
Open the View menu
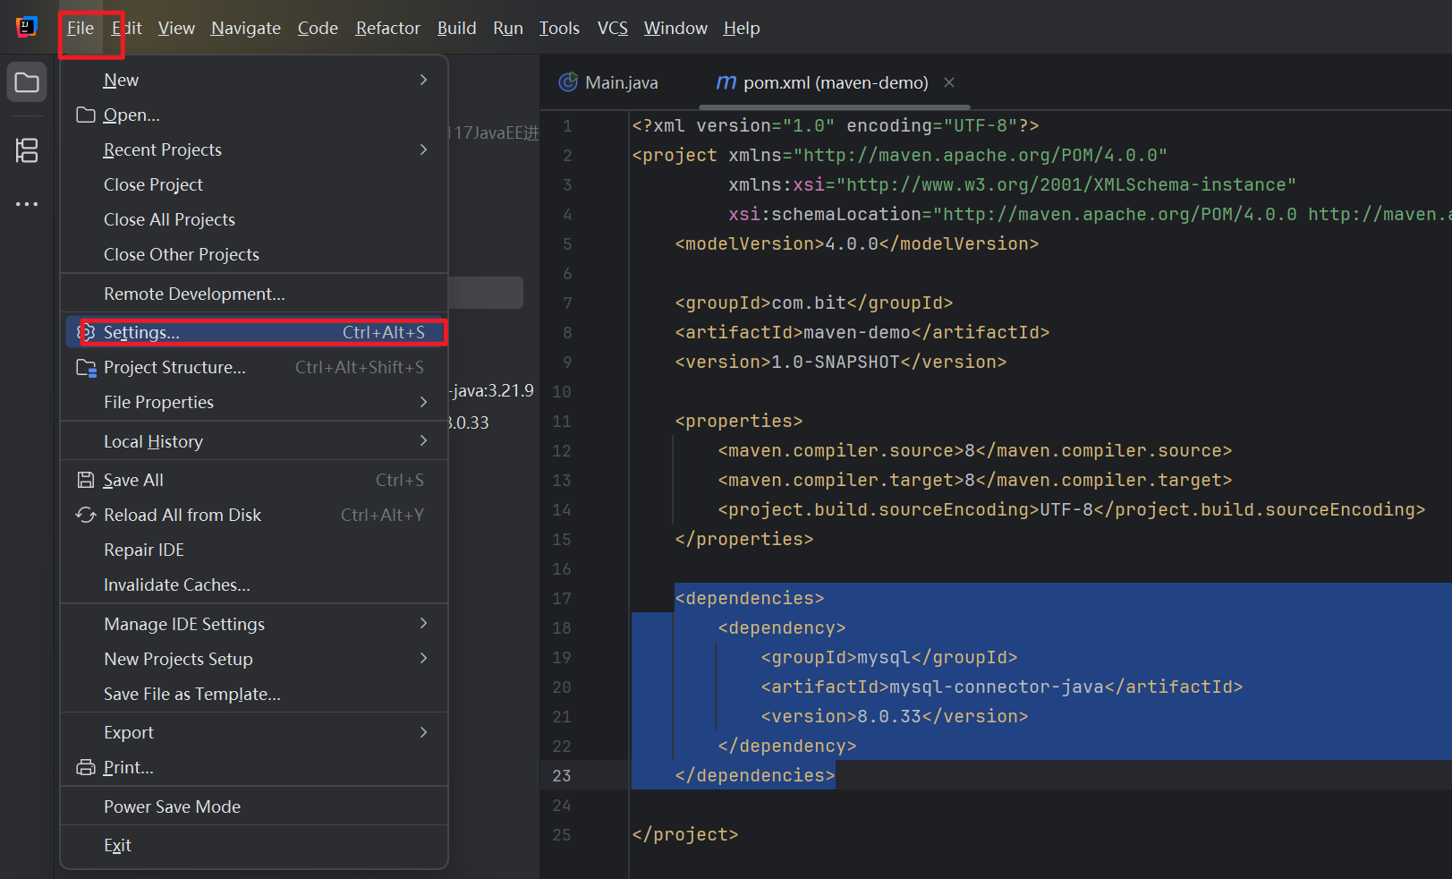(176, 28)
